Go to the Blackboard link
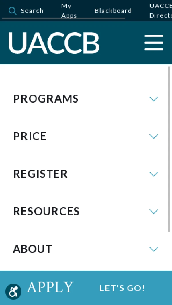172x305 pixels. [x=113, y=11]
